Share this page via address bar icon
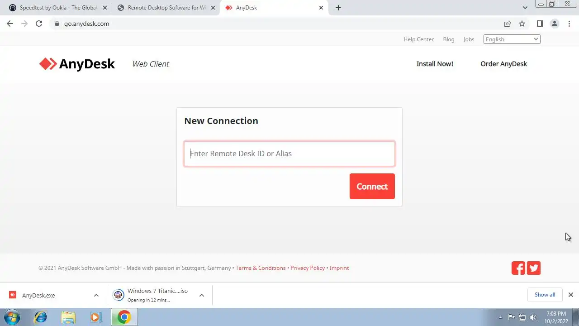This screenshot has width=579, height=326. click(x=508, y=24)
